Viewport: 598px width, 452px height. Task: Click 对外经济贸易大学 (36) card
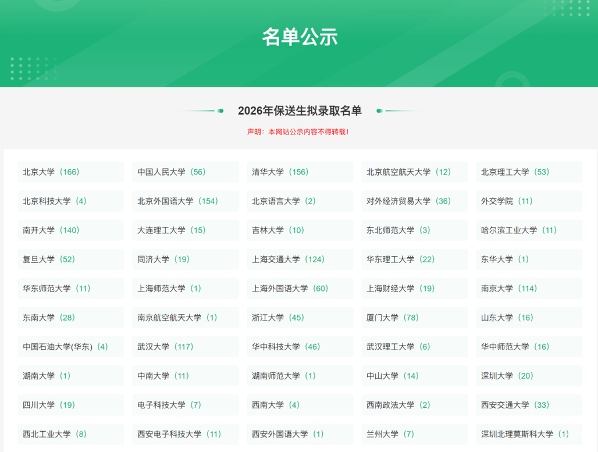click(x=415, y=201)
